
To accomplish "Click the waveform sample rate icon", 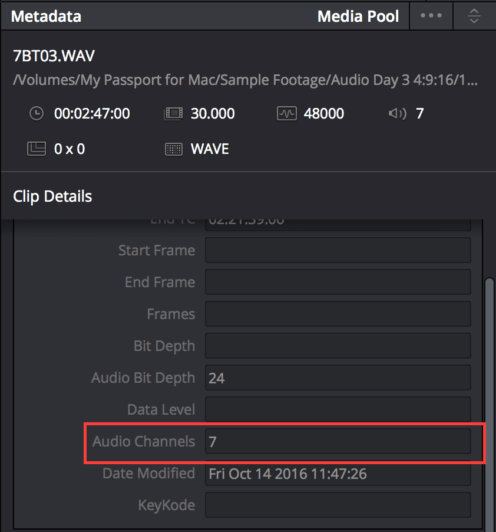I will 286,113.
